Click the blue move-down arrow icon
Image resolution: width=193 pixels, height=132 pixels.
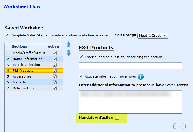[x=69, y=53]
